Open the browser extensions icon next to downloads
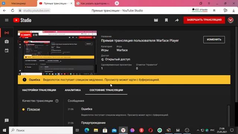The width and height of the screenshot is (238, 134). click(x=225, y=10)
